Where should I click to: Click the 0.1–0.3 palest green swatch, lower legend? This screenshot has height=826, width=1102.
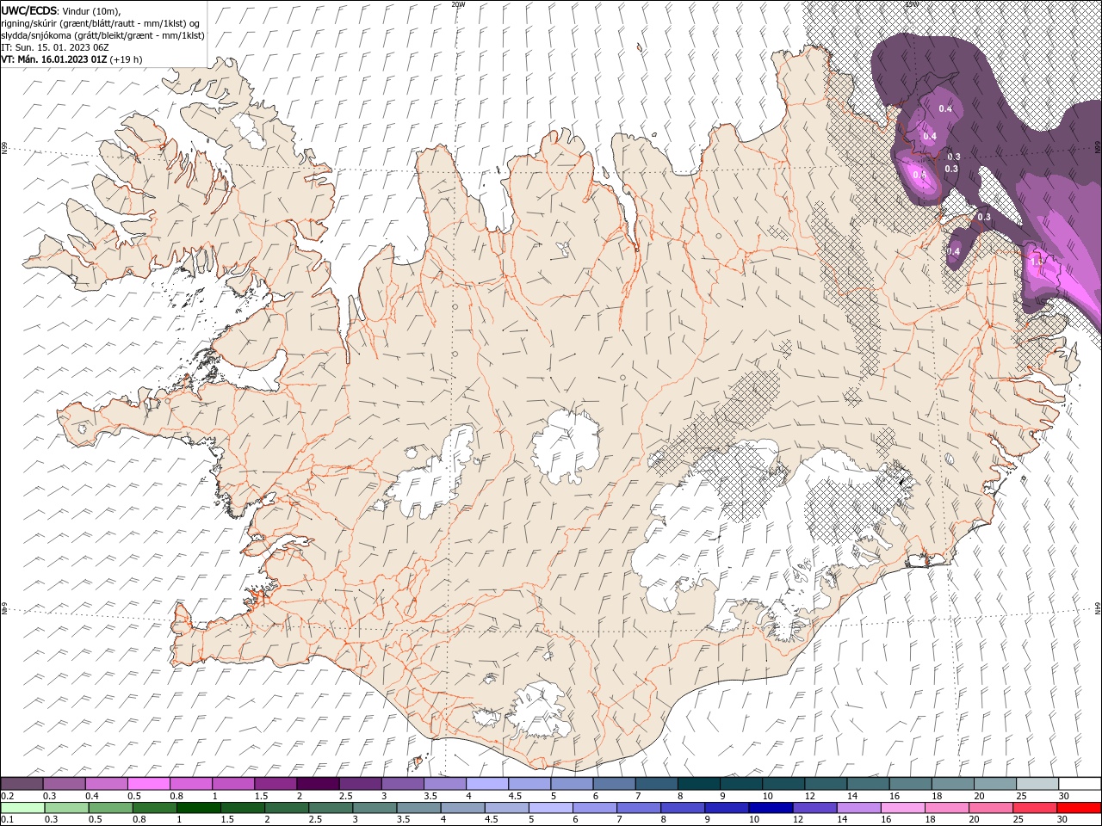22,808
